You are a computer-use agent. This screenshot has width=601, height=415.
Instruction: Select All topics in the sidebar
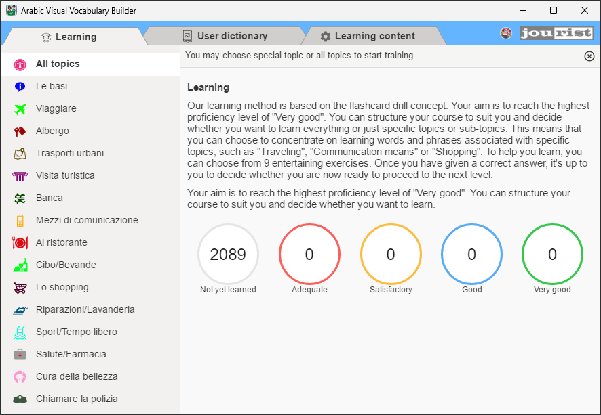[90, 64]
